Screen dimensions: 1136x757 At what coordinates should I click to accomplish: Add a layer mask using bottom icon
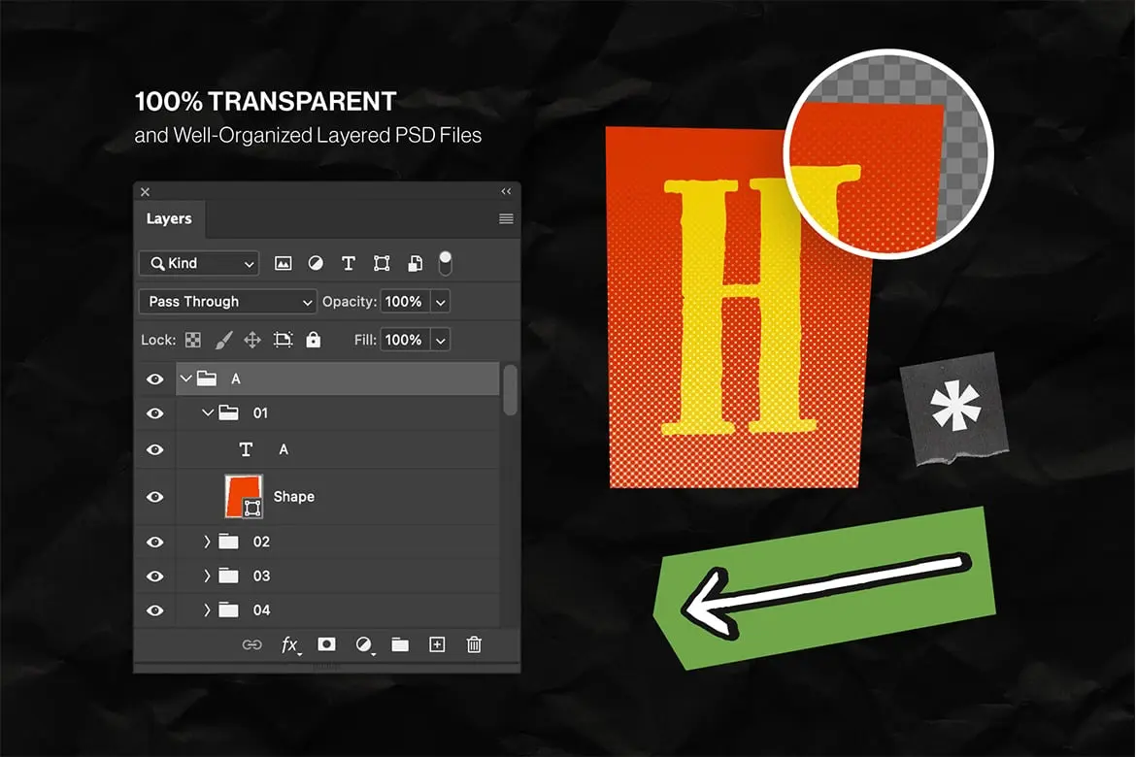tap(326, 644)
